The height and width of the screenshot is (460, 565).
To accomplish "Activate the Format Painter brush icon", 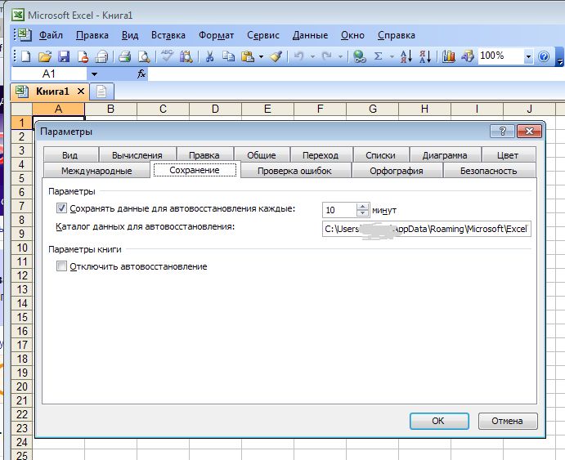I will tap(276, 56).
